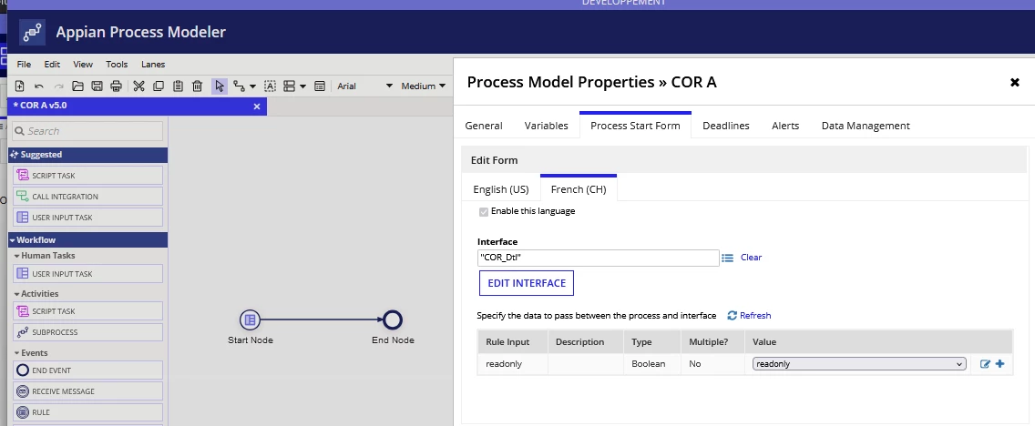
Task: Open the File menu
Action: click(24, 65)
